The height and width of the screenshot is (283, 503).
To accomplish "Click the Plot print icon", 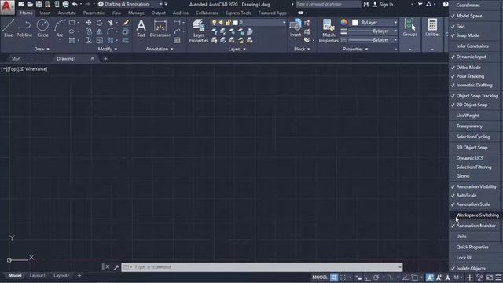I will tap(65, 4).
